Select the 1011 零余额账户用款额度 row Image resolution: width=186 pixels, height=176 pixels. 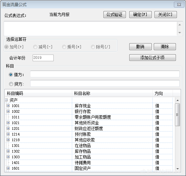89,117
